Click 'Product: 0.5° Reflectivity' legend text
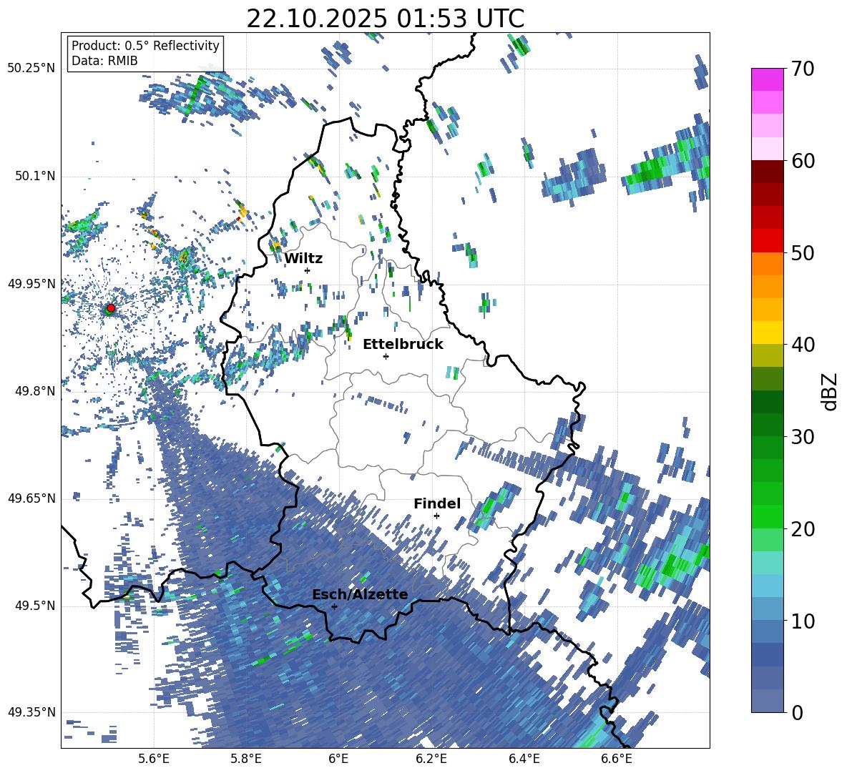This screenshot has width=847, height=773. [x=145, y=46]
